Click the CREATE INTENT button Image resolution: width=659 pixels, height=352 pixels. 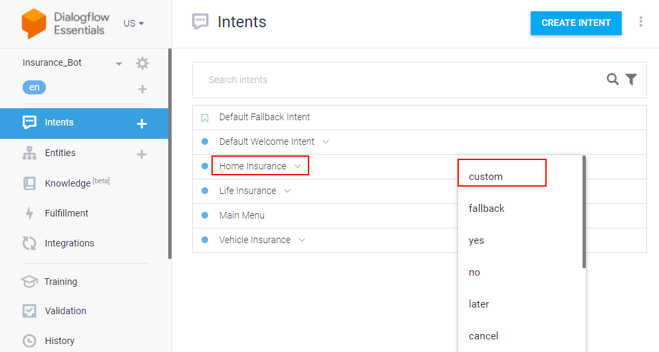[576, 23]
